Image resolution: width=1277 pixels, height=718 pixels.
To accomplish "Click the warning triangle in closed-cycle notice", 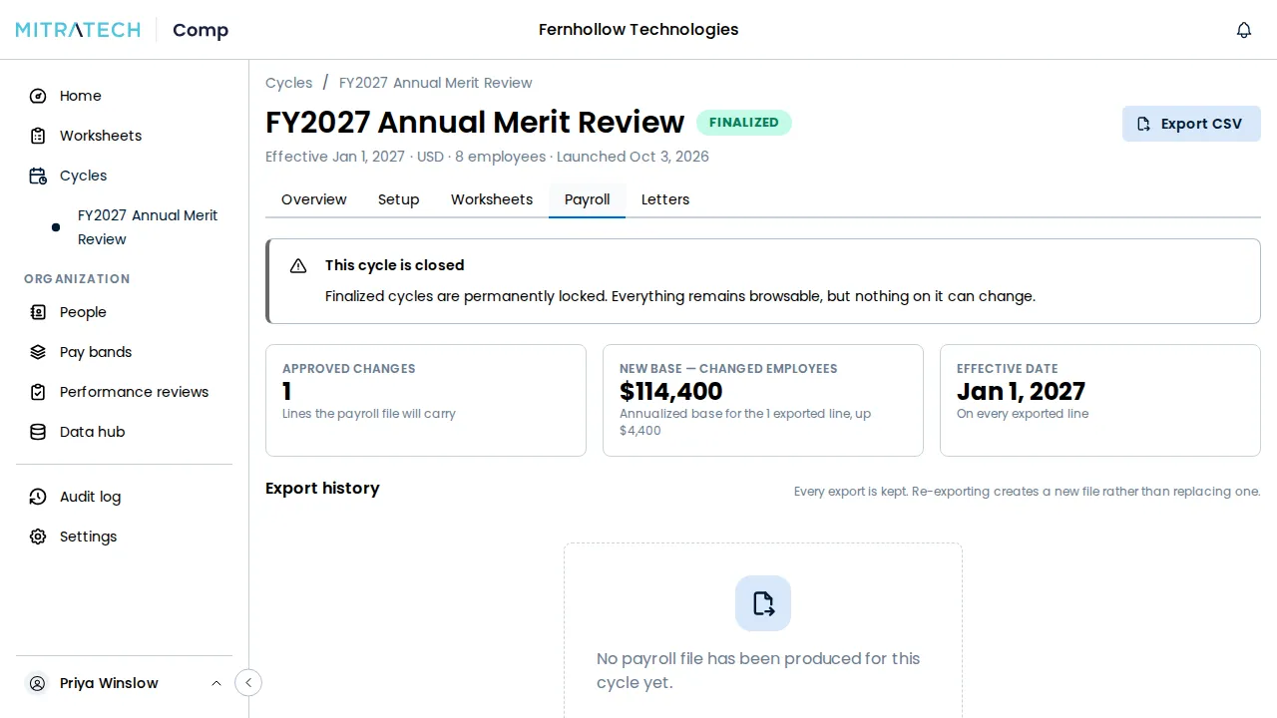I will pos(298,265).
